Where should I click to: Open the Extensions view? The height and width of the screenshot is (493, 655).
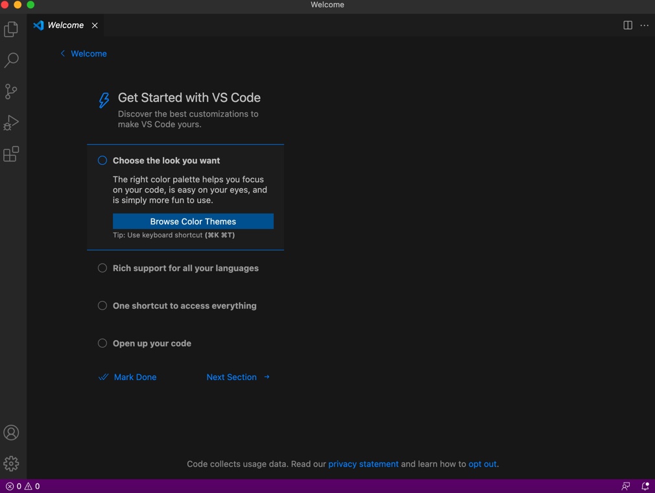pos(11,154)
